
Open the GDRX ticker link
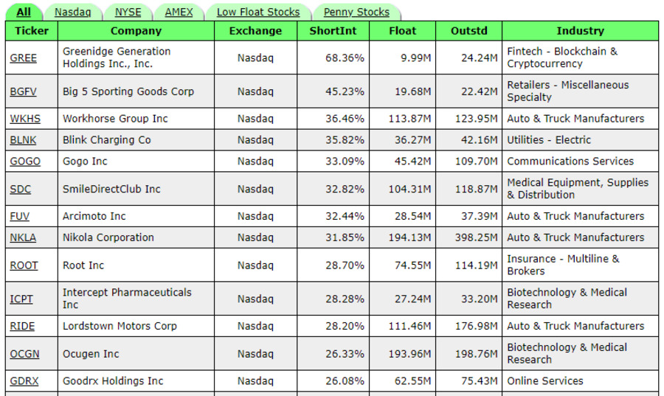point(24,381)
